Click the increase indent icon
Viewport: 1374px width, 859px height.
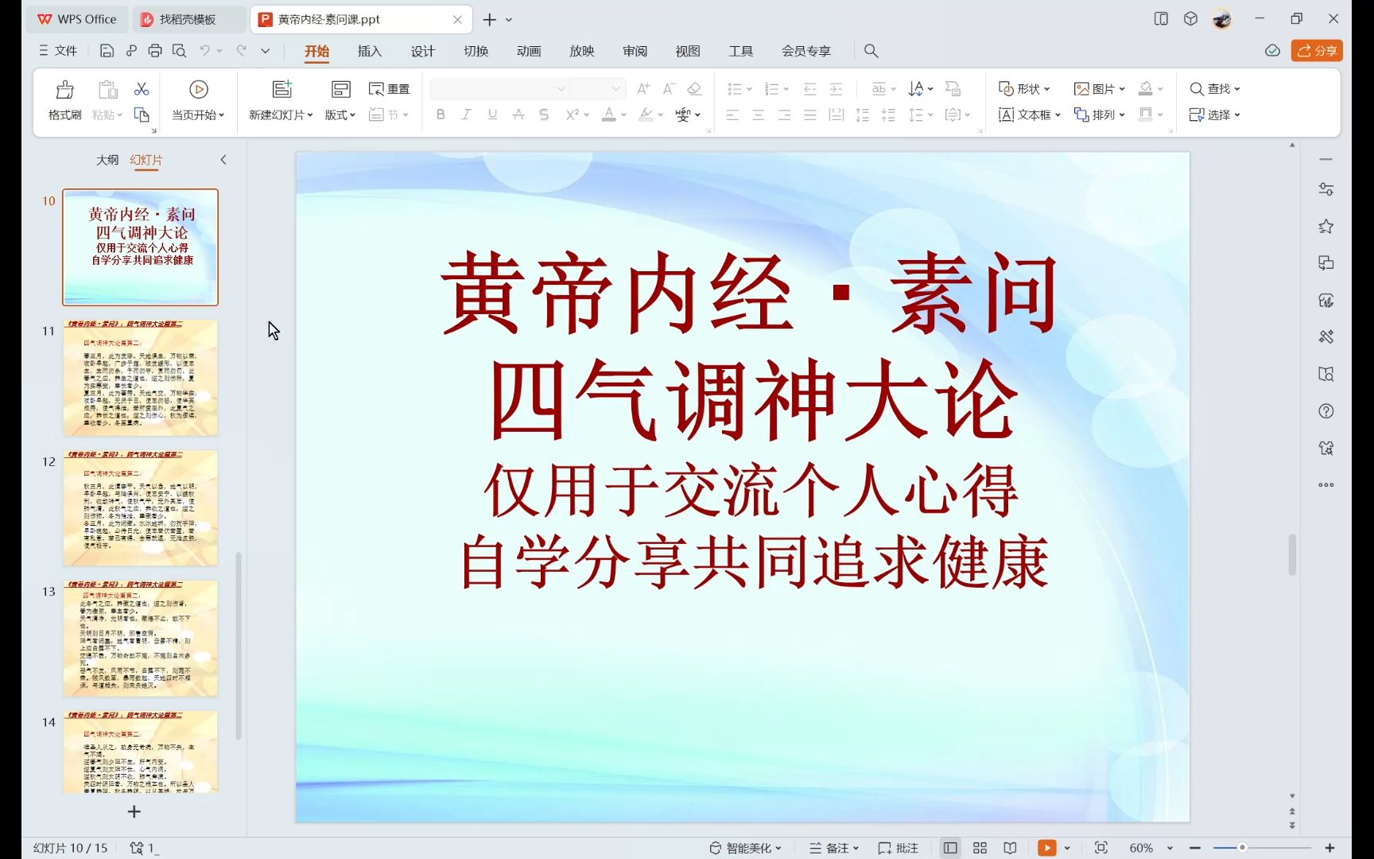tap(836, 88)
